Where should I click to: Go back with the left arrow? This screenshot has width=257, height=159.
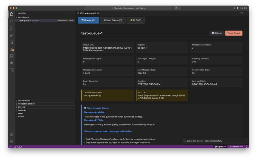click(78, 8)
